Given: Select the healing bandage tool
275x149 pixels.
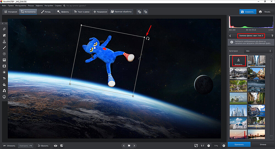Looking at the screenshot, I should [x=4, y=35].
